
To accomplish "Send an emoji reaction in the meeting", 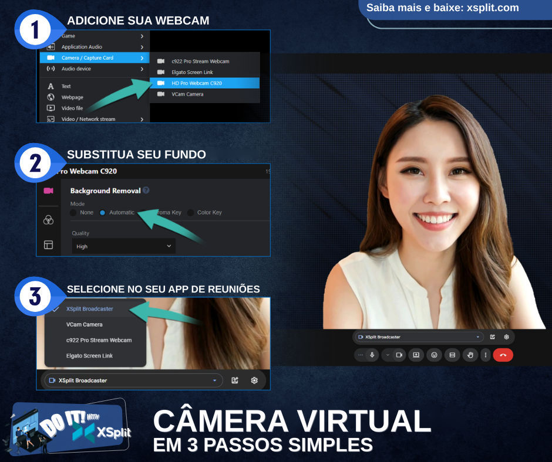I will pyautogui.click(x=434, y=355).
